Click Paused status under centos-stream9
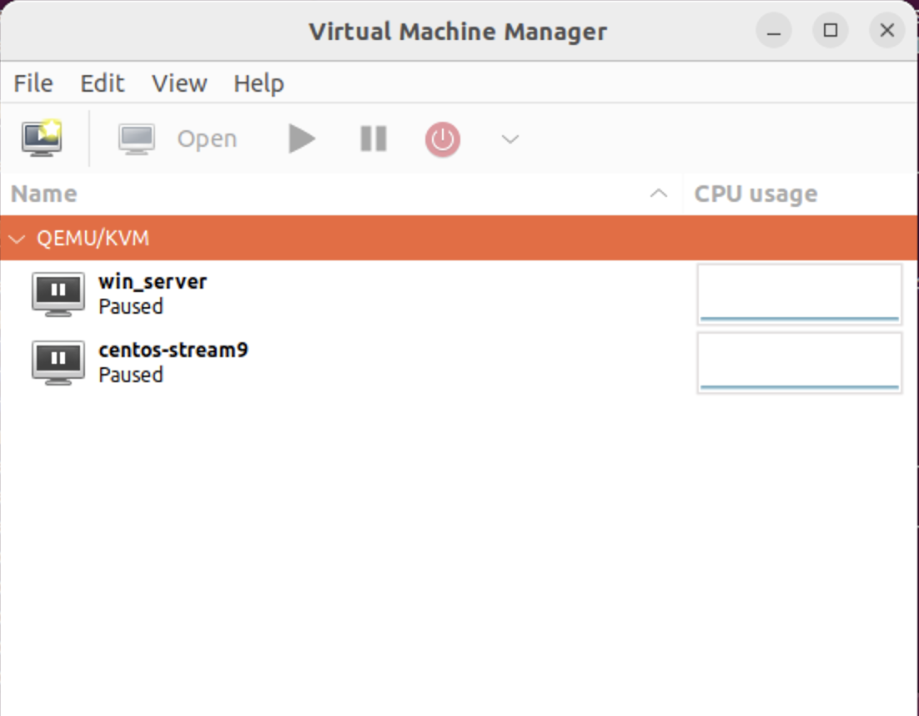The width and height of the screenshot is (919, 716). click(x=131, y=376)
